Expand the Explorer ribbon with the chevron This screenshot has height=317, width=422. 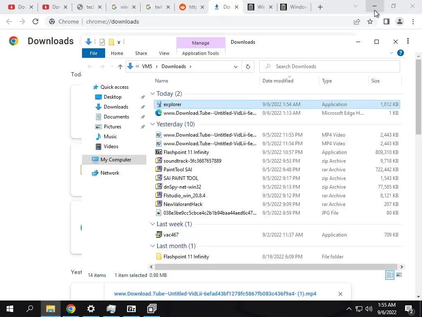(x=392, y=53)
